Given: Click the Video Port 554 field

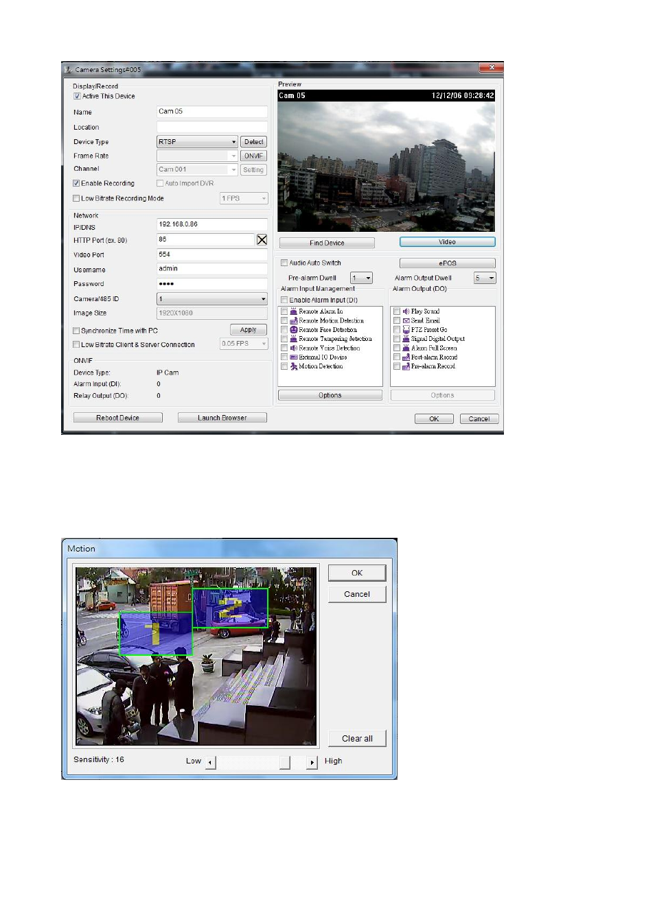Looking at the screenshot, I should pyautogui.click(x=212, y=254).
